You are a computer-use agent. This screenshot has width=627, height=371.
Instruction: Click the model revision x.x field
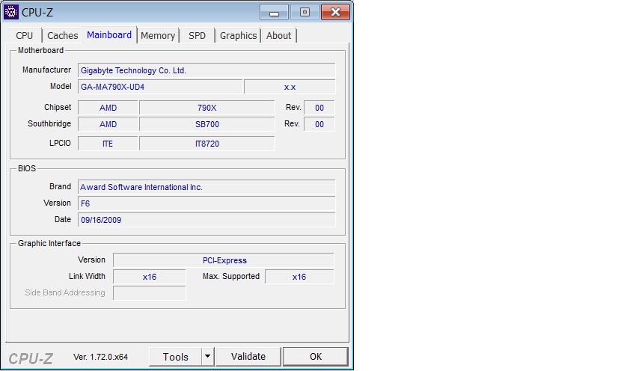coord(290,87)
